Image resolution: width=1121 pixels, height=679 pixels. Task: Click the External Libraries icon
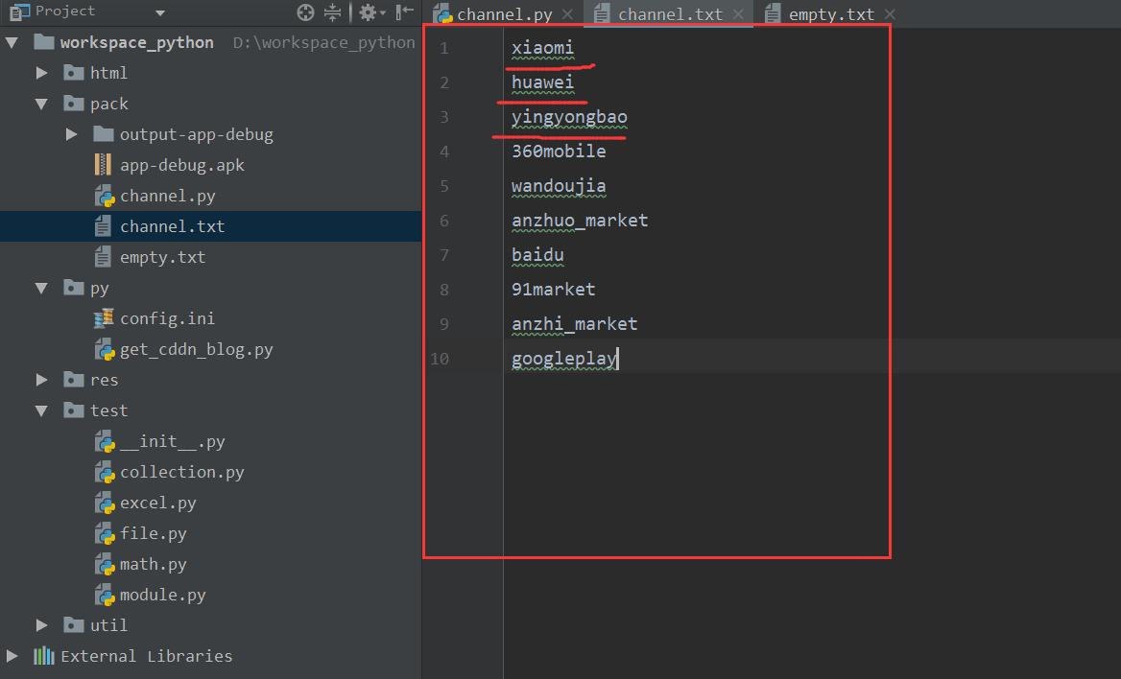(43, 655)
